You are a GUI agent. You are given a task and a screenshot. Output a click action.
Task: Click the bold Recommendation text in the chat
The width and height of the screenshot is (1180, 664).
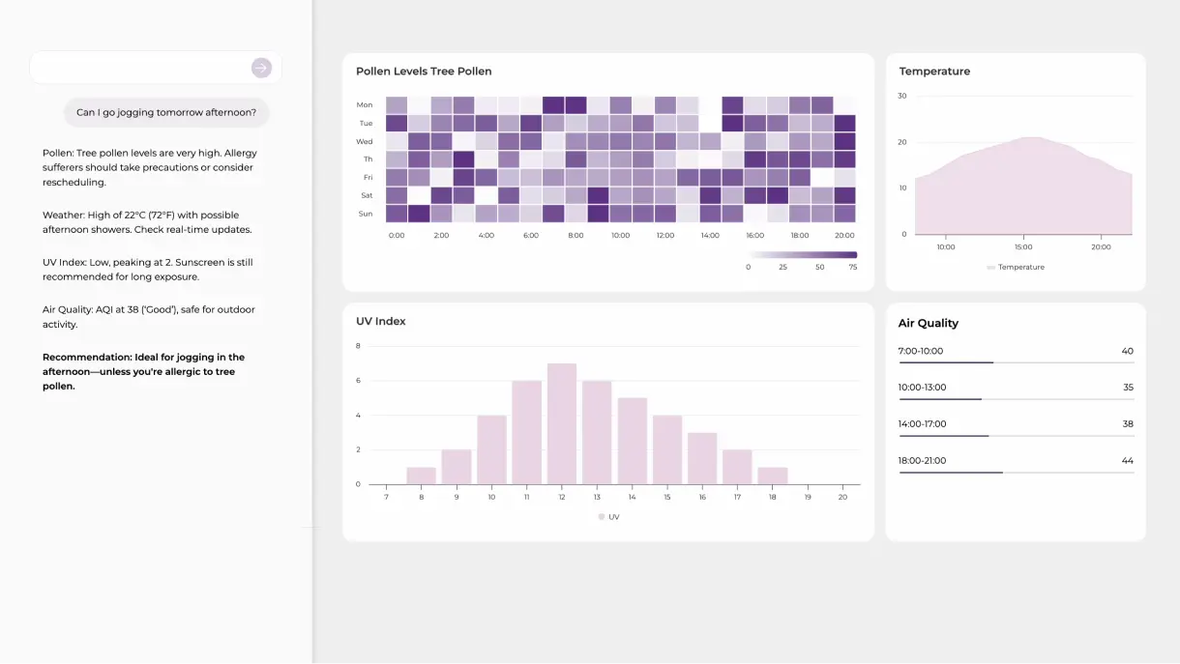(143, 369)
